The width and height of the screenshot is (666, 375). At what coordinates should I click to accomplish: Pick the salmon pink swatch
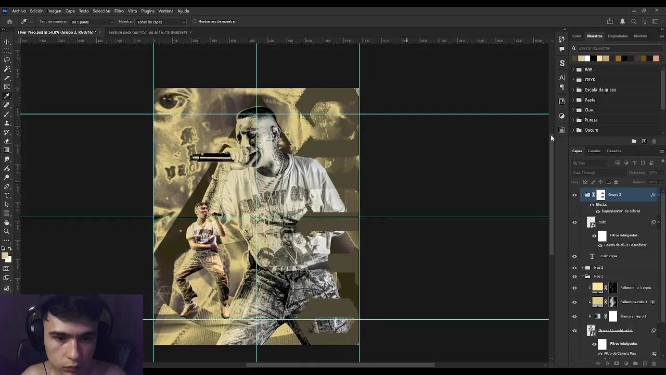coord(656,58)
